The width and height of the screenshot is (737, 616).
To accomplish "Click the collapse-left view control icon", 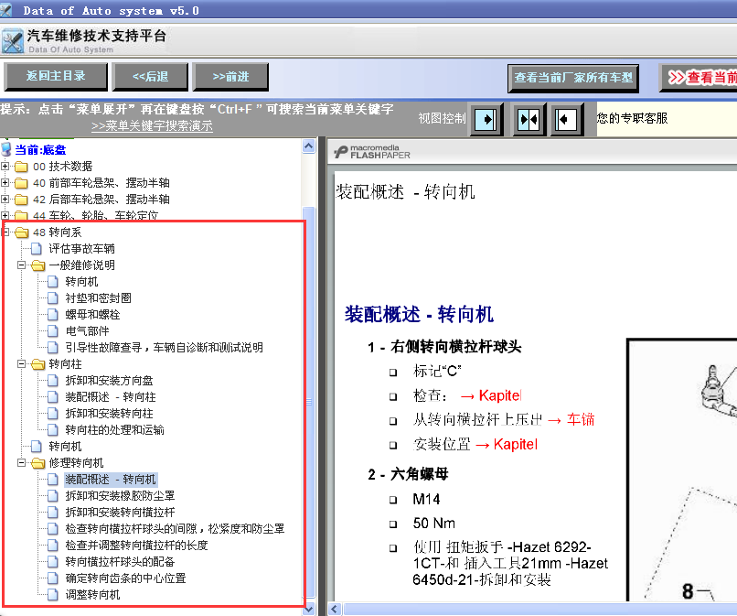I will pyautogui.click(x=566, y=120).
